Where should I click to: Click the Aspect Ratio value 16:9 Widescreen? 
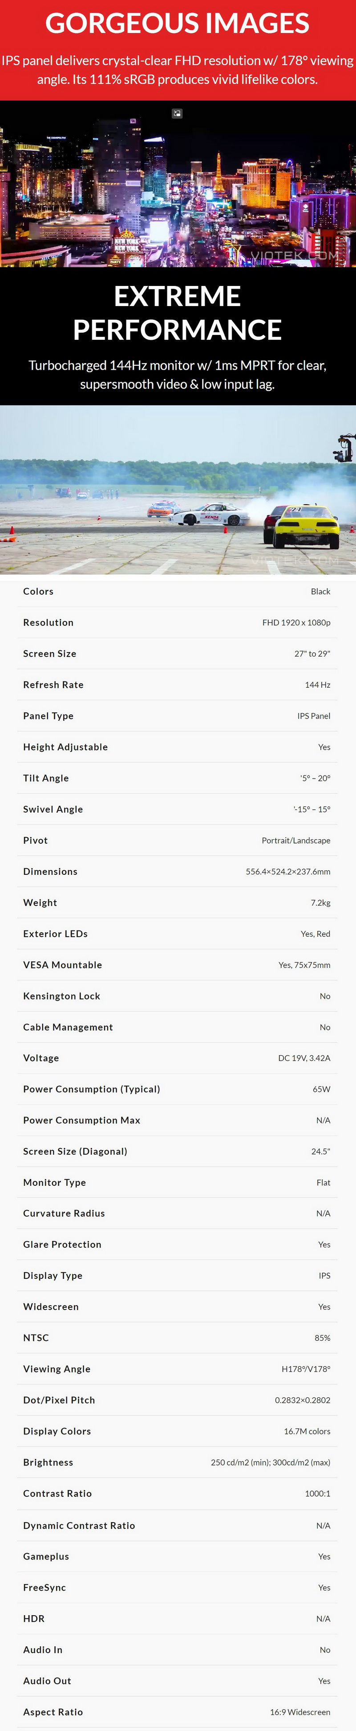(x=299, y=1711)
